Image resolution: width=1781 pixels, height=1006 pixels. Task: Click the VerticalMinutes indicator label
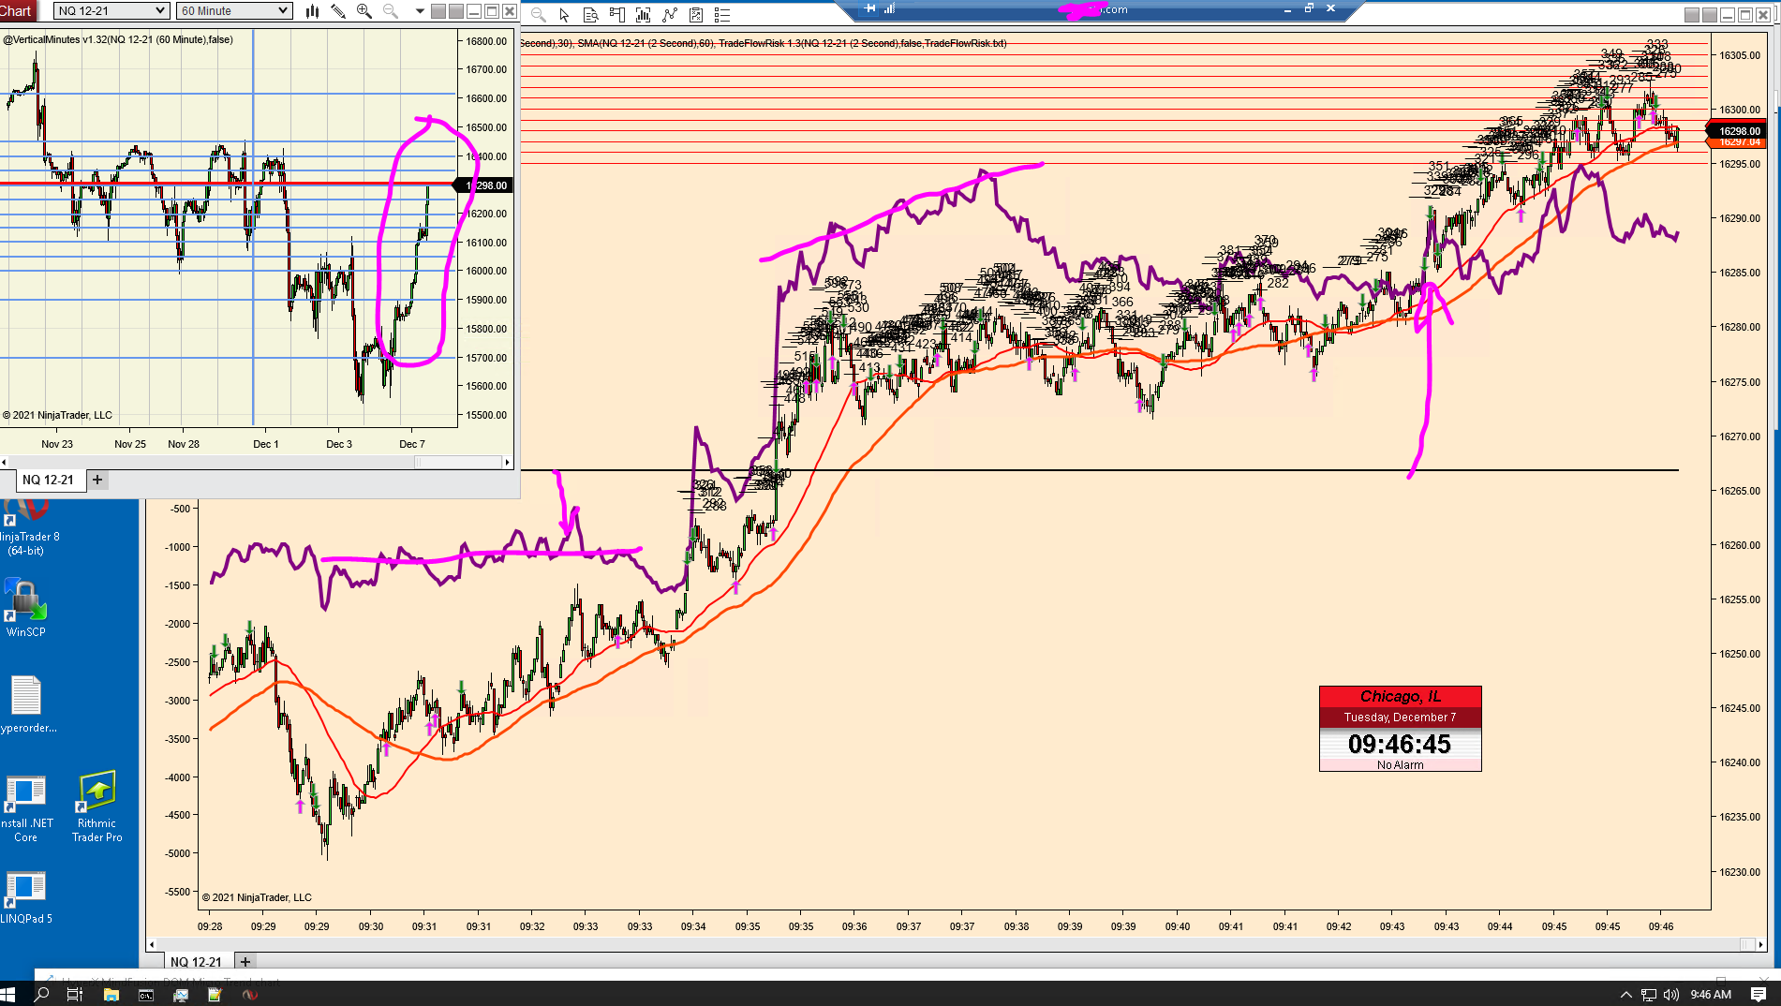118,39
